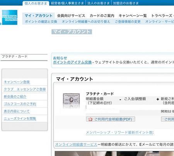
Task: Click ご入金/調整額 column label
Action: 135,99
